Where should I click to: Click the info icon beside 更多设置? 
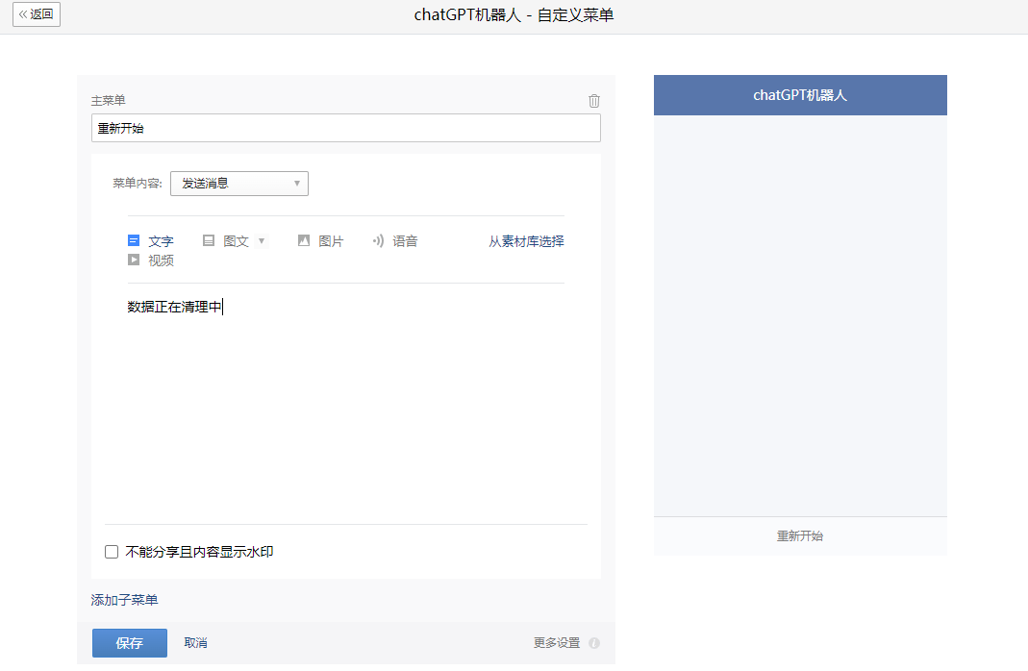click(x=594, y=643)
